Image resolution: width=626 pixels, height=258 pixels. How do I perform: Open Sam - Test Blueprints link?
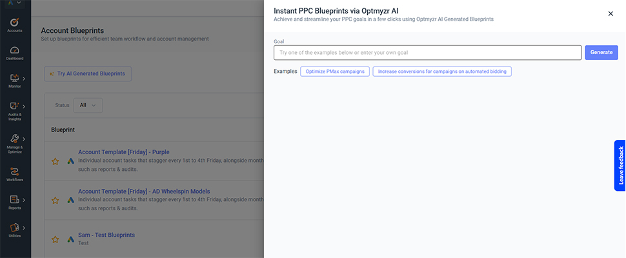pos(106,235)
